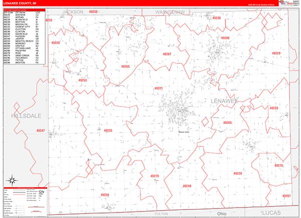Click the HILLSDALE county name label
Screen dimensions: 301x218
(26, 116)
